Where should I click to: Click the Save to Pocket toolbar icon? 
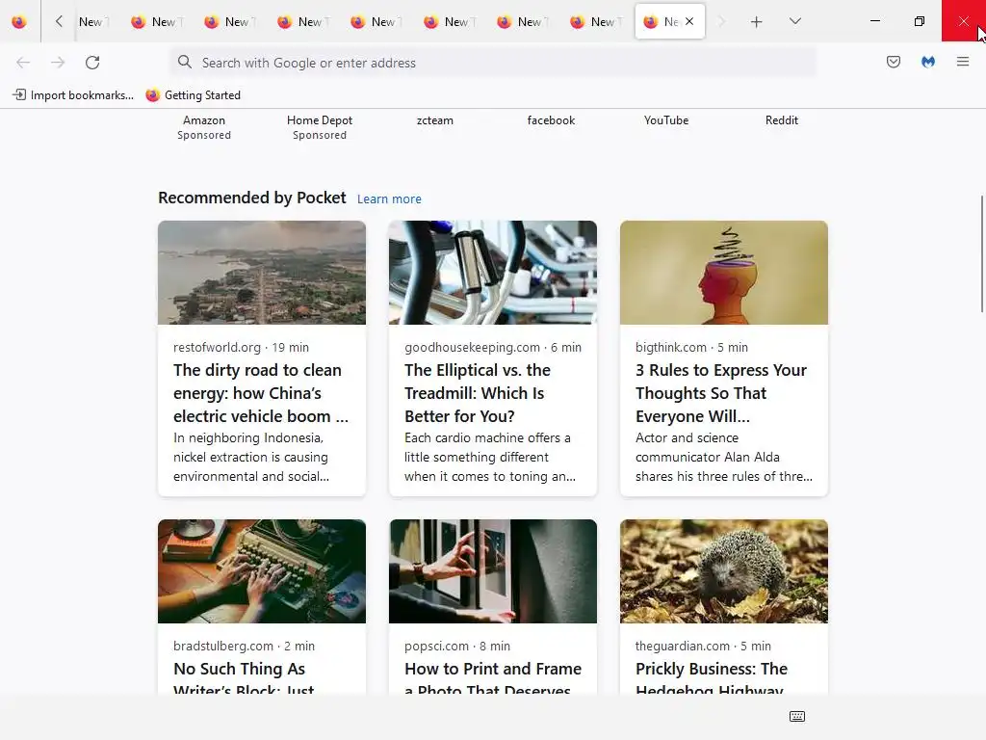[x=894, y=62]
